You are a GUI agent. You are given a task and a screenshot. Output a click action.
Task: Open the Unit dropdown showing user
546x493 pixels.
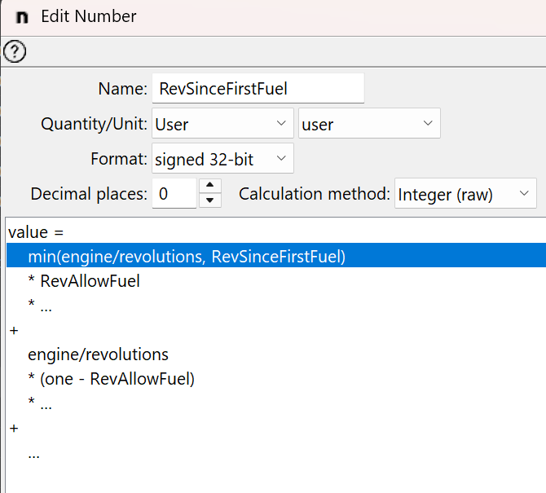pyautogui.click(x=369, y=125)
